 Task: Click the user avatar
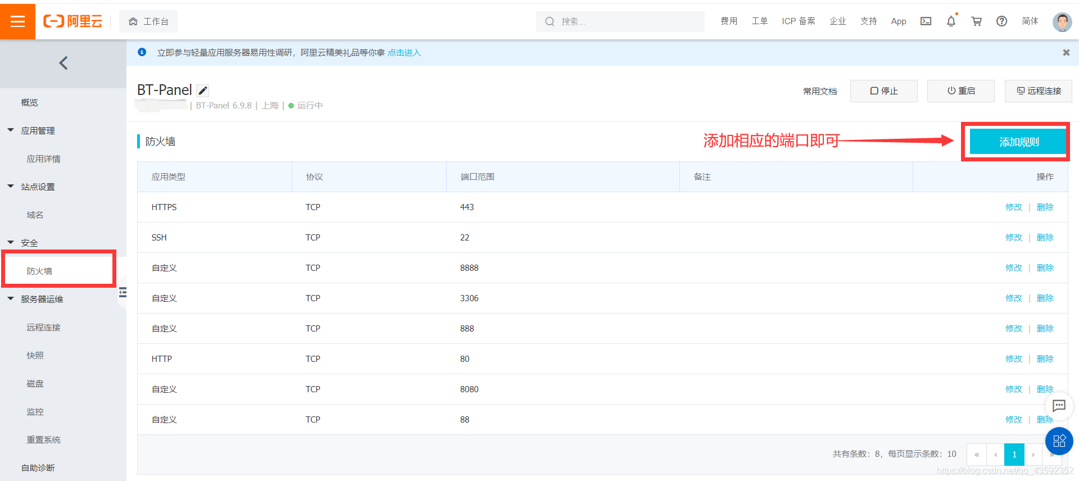[x=1062, y=21]
